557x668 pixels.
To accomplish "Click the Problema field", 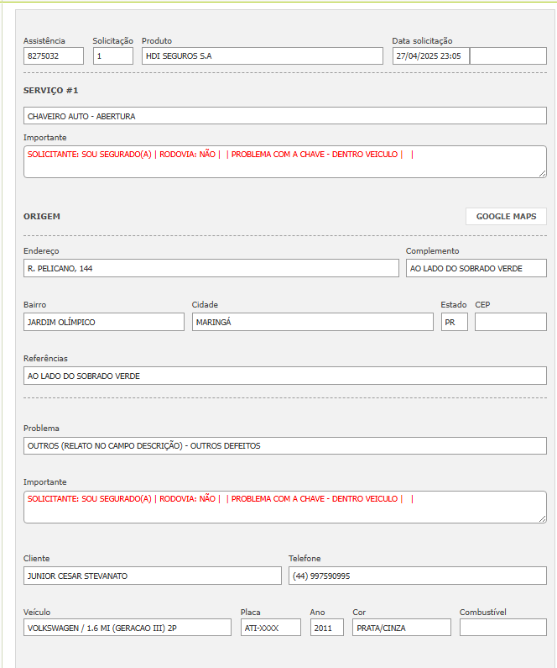I will point(284,445).
